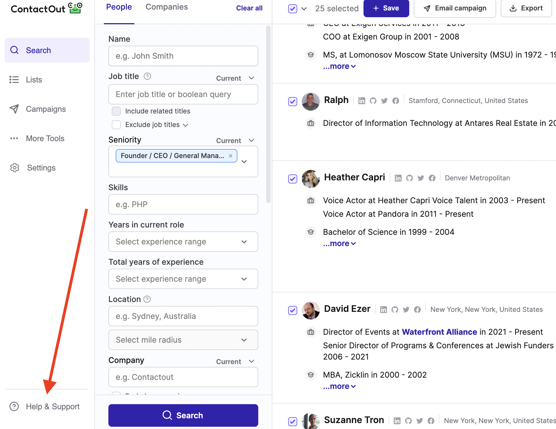Screen dimensions: 556x429
Task: Click the Email campaign button
Action: click(x=455, y=8)
